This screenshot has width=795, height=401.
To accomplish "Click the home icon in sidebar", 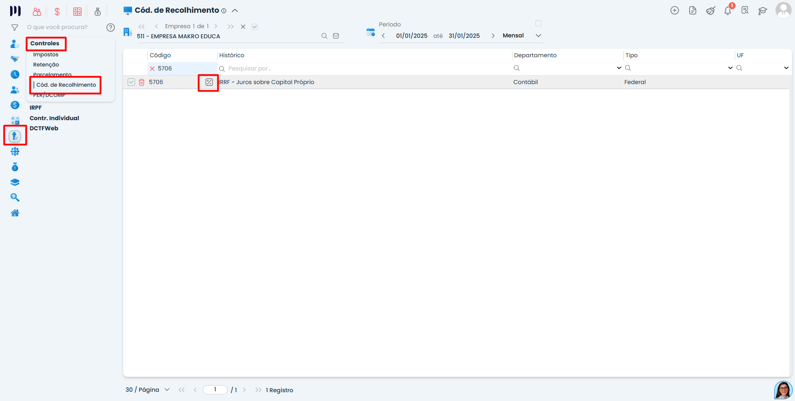I will coord(15,213).
